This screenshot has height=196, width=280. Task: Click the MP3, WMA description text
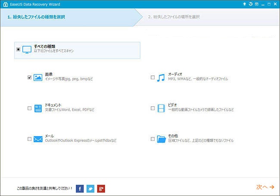pyautogui.click(x=198, y=79)
